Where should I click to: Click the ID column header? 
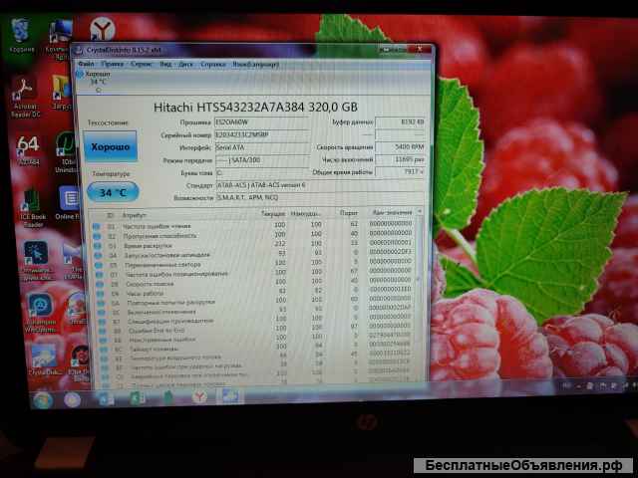tap(111, 215)
